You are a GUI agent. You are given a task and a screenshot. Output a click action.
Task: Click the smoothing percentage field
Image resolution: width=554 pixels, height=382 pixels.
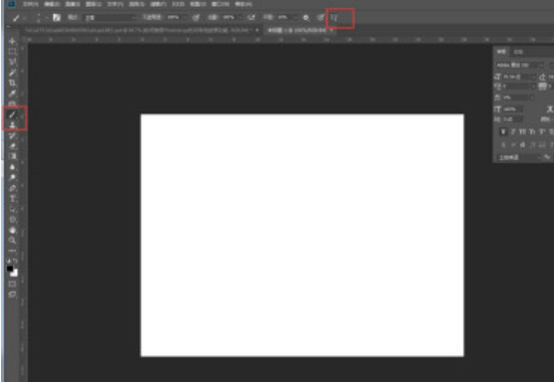coord(284,17)
